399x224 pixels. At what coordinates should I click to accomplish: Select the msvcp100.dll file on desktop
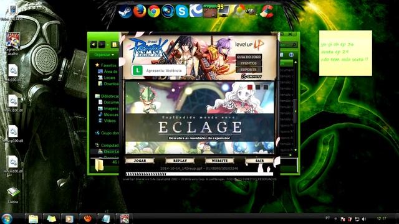12,134
